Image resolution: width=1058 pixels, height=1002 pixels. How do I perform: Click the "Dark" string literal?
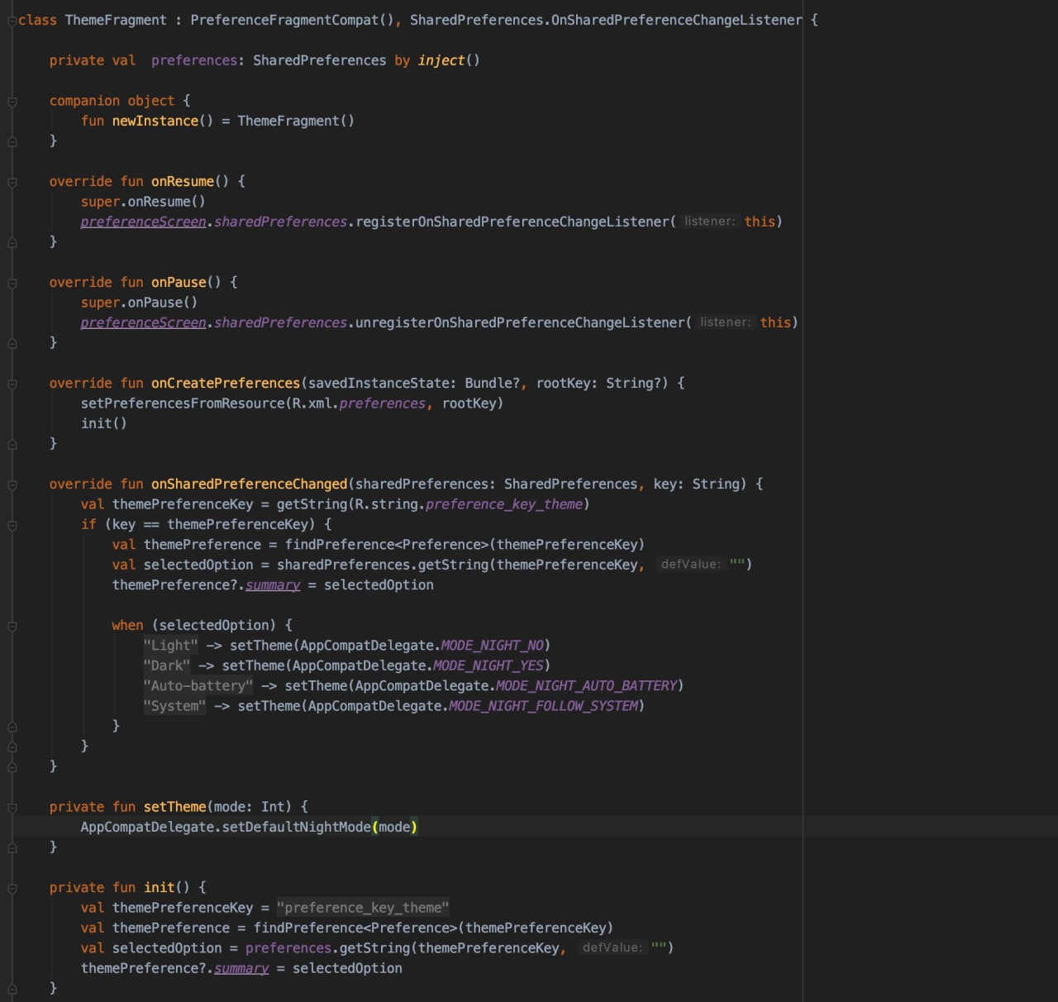(167, 666)
